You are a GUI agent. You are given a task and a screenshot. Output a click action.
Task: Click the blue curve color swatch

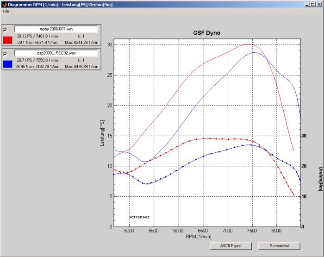(7, 63)
